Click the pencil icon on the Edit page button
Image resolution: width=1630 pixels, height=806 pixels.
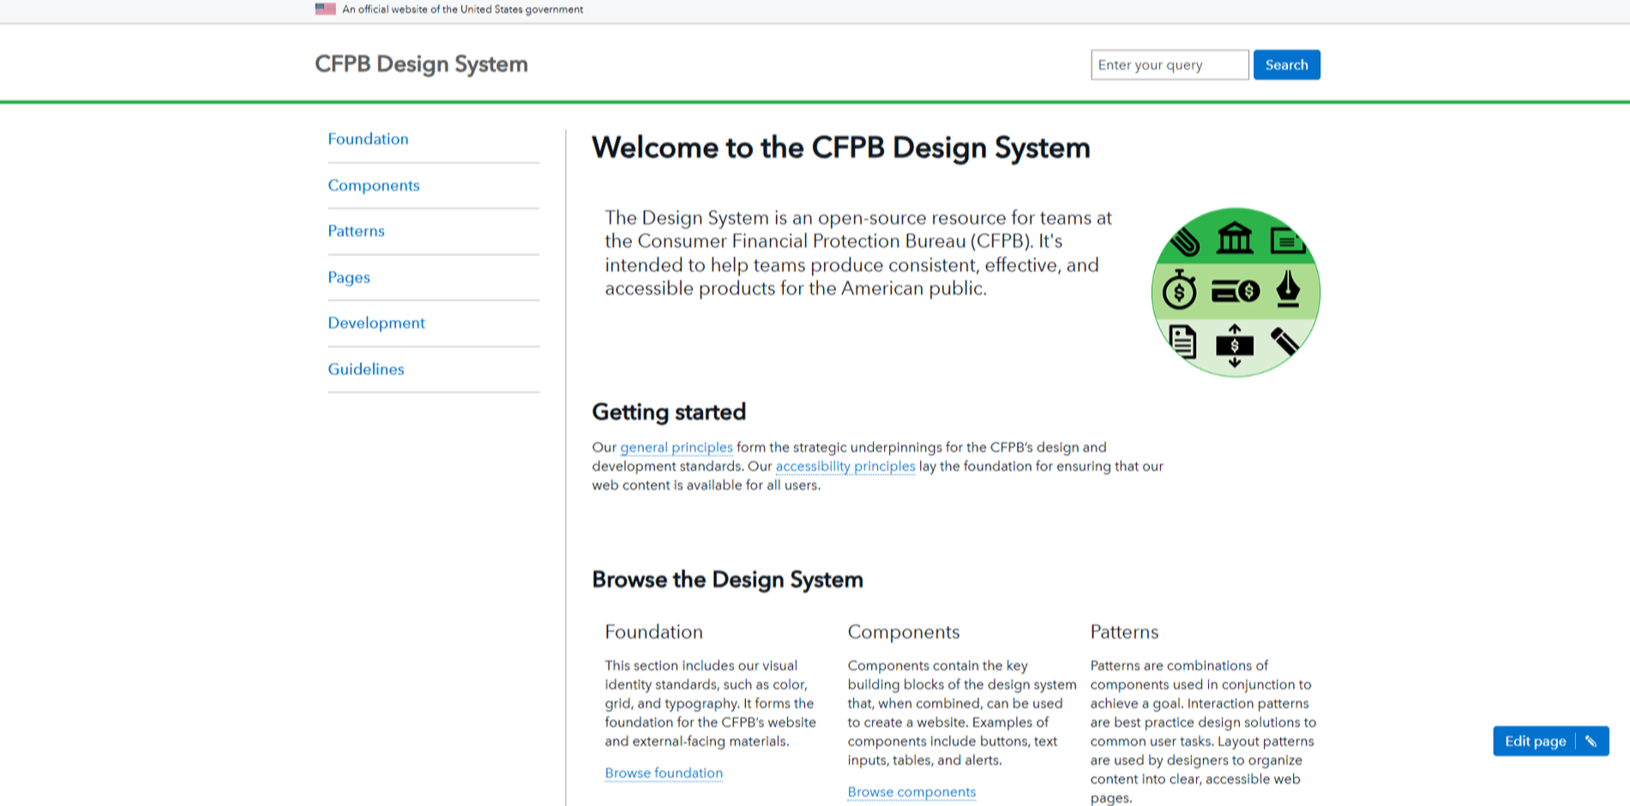point(1591,742)
